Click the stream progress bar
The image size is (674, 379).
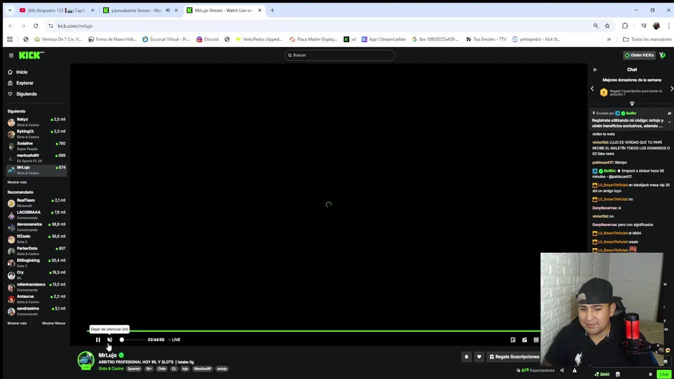coord(314,331)
